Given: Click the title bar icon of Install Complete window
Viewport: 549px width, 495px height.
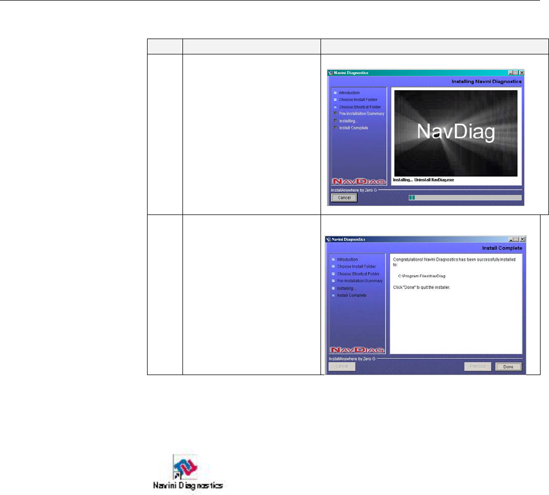Looking at the screenshot, I should (328, 239).
